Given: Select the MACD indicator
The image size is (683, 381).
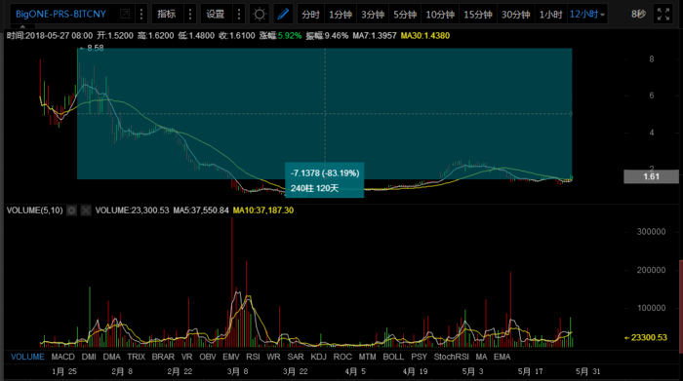Looking at the screenshot, I should (x=63, y=357).
